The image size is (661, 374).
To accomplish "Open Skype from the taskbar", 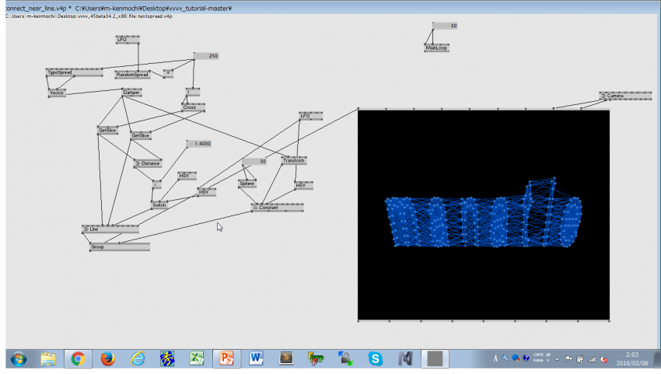I will tap(376, 358).
